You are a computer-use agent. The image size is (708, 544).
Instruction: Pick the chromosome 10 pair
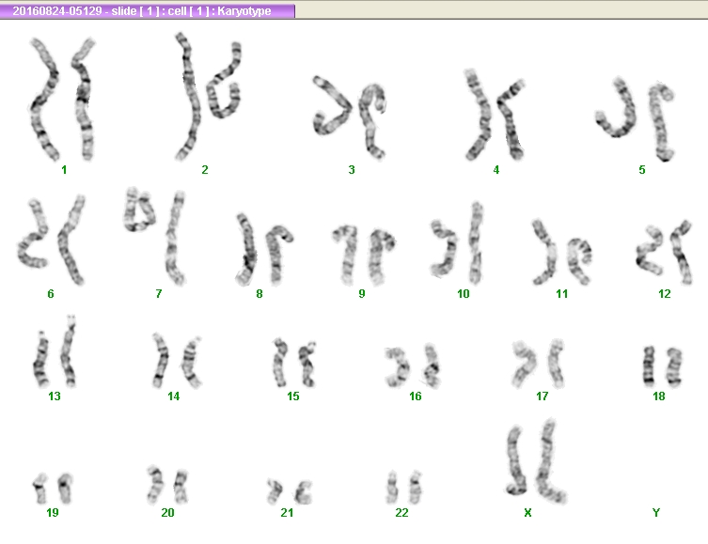(x=457, y=243)
